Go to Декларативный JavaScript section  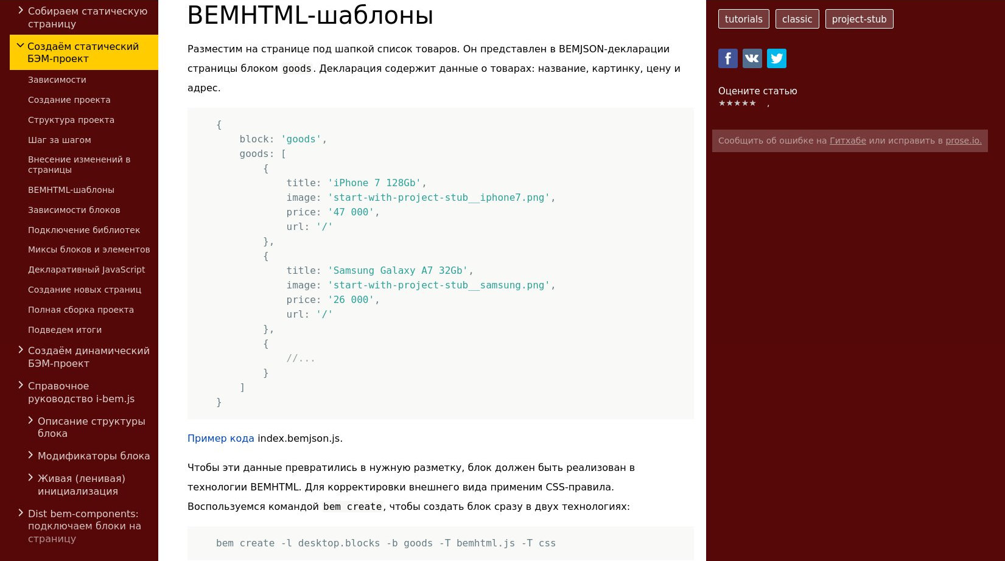click(86, 270)
